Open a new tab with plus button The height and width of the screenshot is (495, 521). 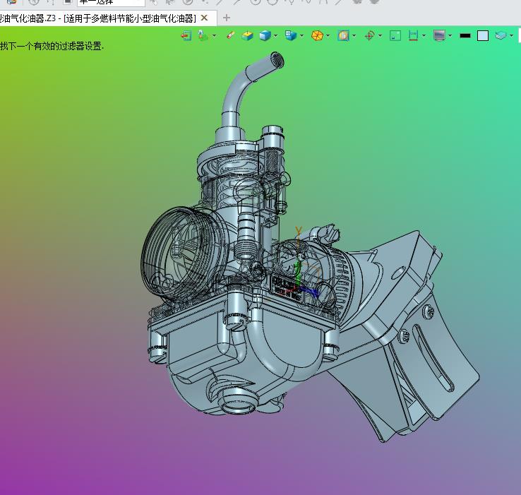(x=226, y=18)
